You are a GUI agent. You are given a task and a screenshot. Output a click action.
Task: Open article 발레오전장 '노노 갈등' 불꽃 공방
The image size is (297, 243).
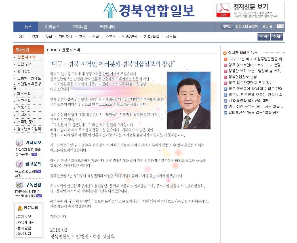click(x=254, y=113)
